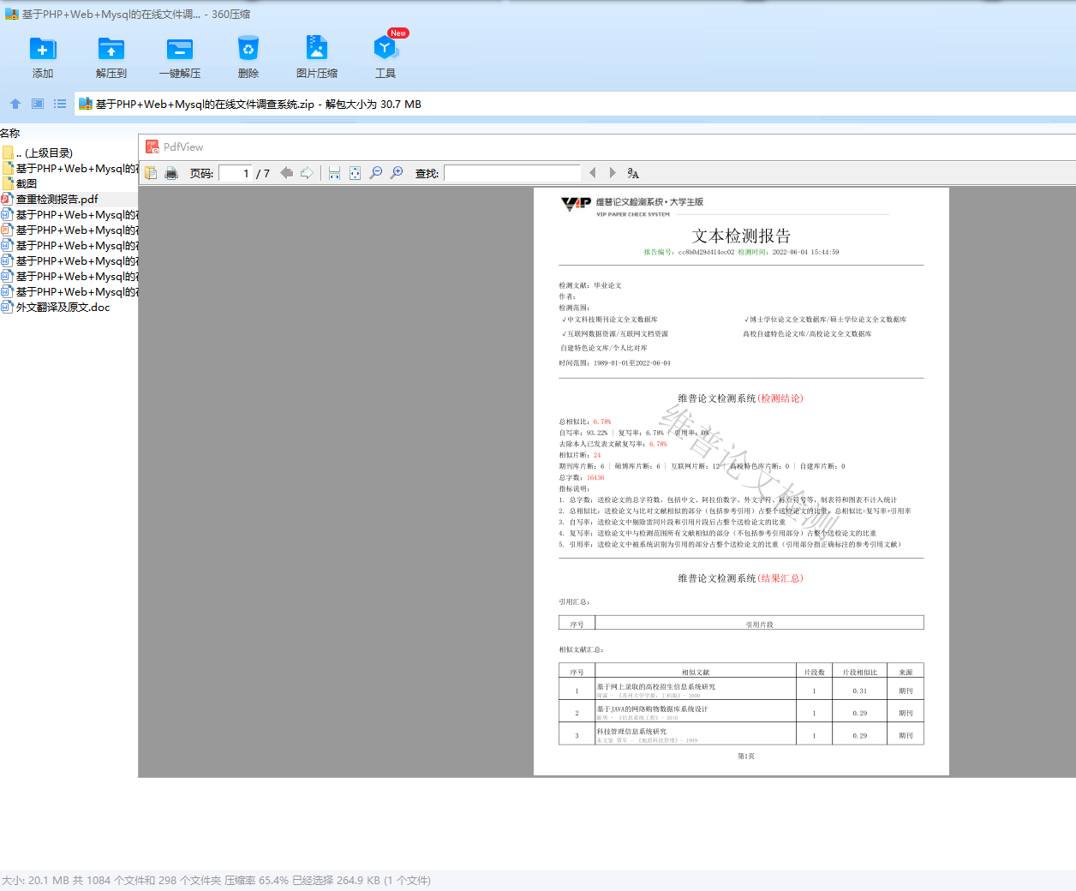Viewport: 1076px width, 891px height.
Task: Zoom in the PDF with plus magnifier
Action: pos(397,173)
